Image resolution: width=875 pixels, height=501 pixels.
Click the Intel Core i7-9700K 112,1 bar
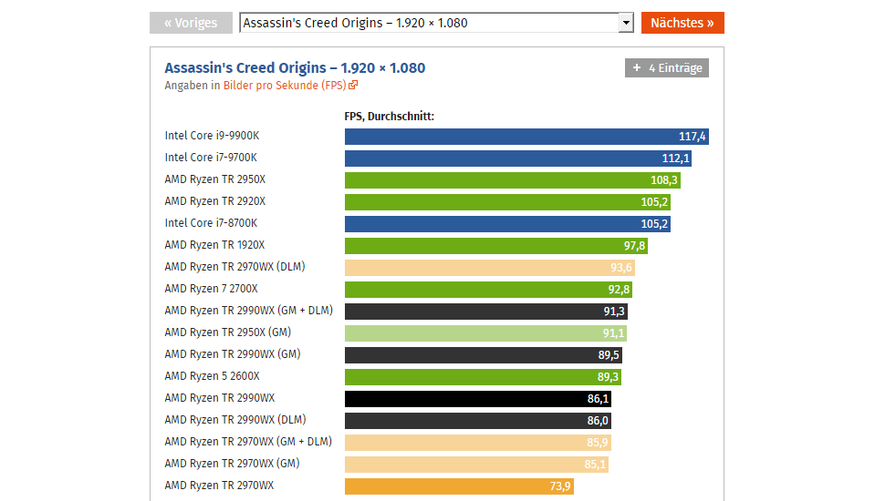point(517,158)
